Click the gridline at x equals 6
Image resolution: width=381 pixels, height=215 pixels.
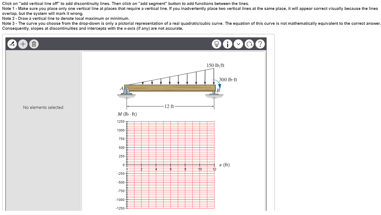170,143
